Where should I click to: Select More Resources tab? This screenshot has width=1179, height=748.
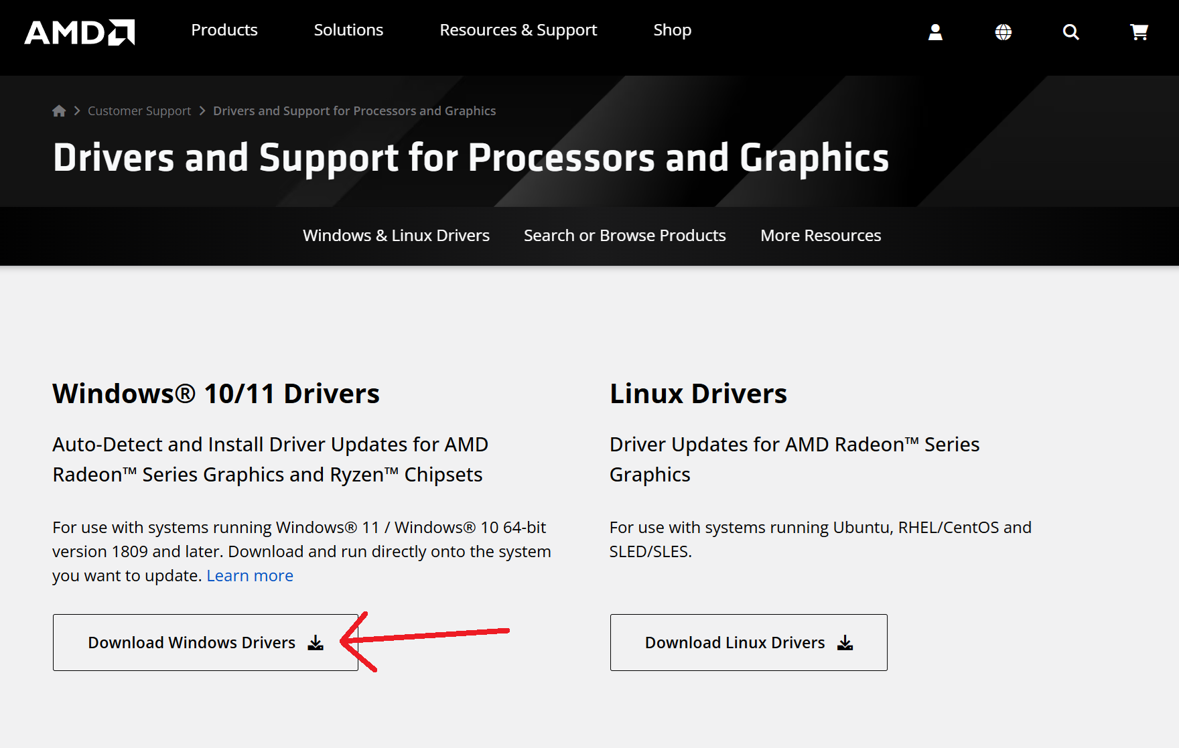tap(821, 236)
